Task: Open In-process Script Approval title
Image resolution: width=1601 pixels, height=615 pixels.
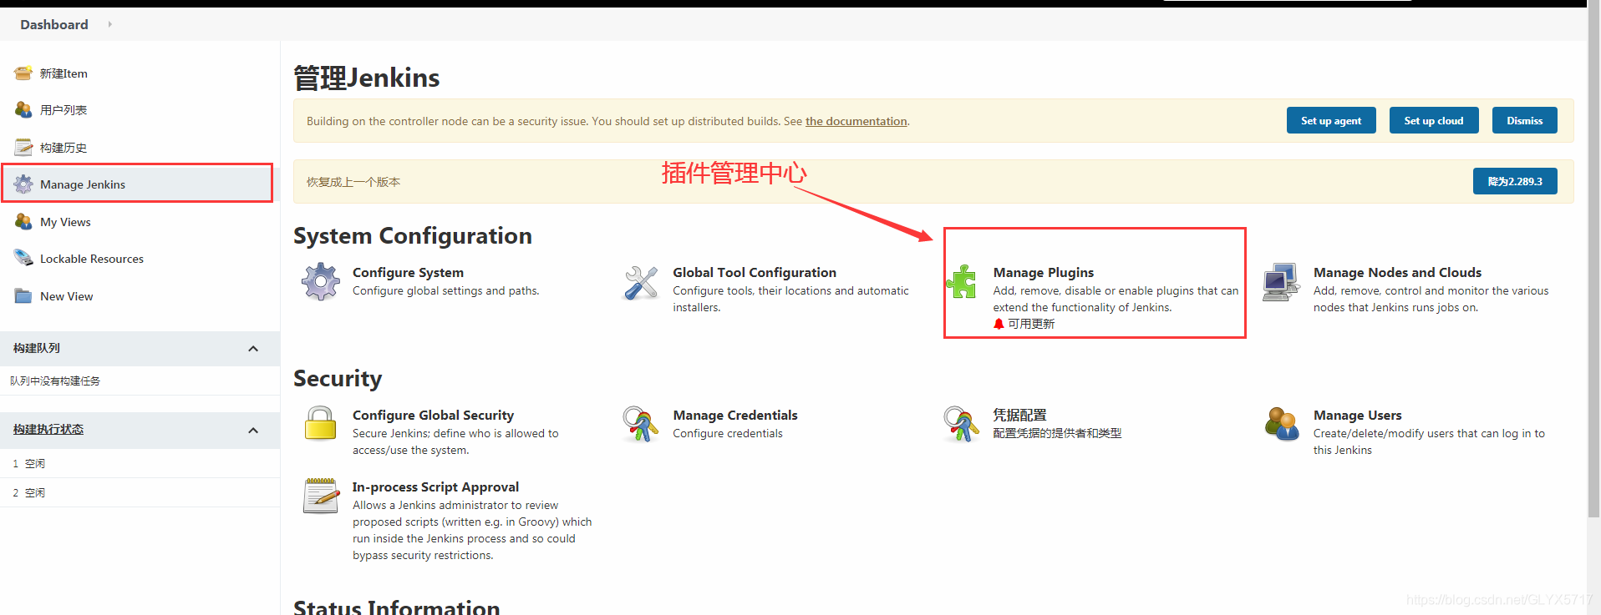Action: [435, 487]
